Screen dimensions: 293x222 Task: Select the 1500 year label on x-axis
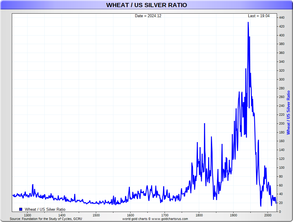point(96,215)
